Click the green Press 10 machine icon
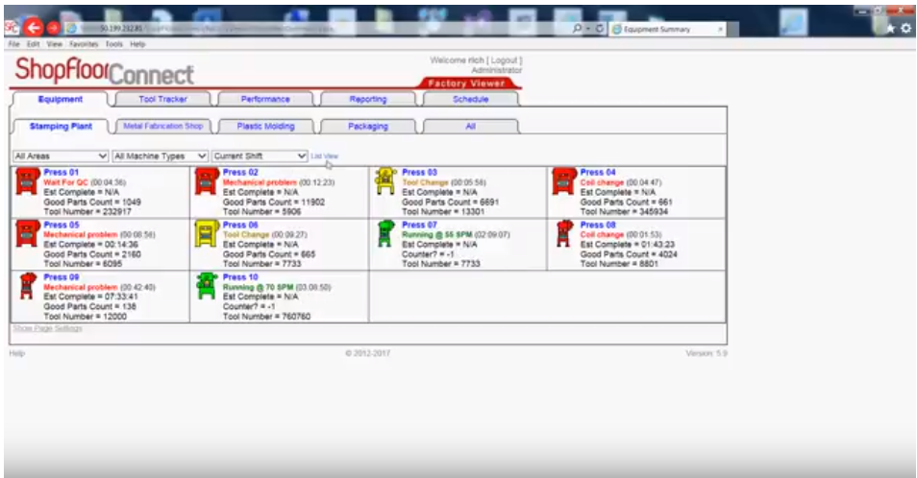The height and width of the screenshot is (478, 917). click(x=206, y=285)
